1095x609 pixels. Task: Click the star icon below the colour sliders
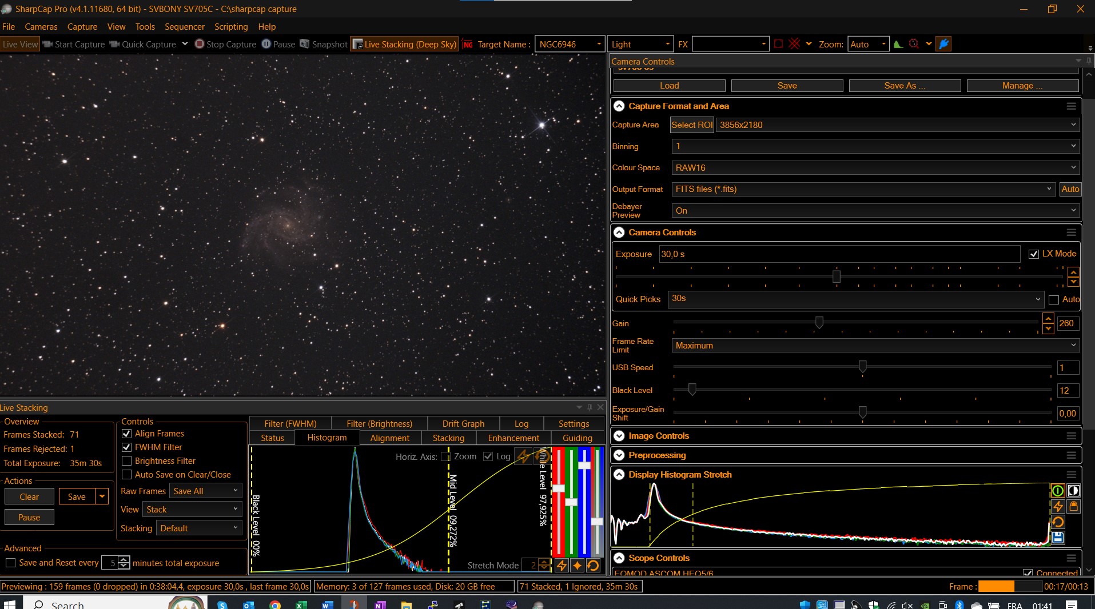578,566
